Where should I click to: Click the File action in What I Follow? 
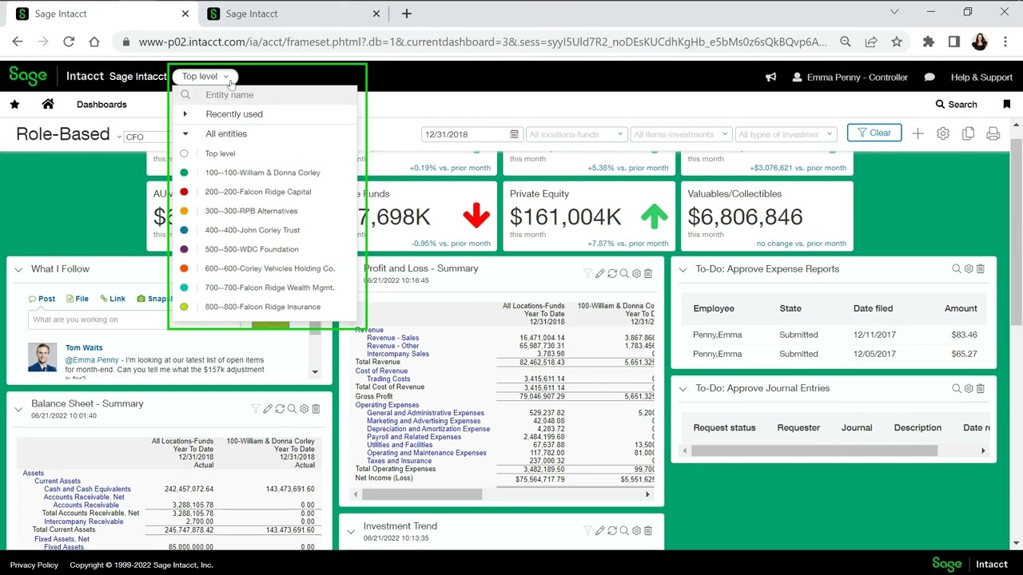click(x=77, y=299)
